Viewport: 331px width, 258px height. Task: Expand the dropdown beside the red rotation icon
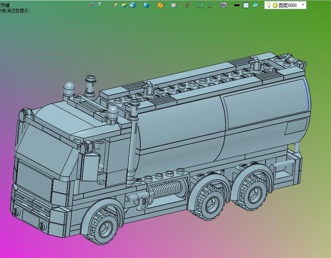coord(193,5)
